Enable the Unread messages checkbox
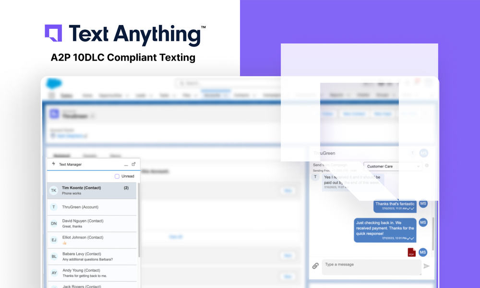This screenshot has width=480, height=288. [x=117, y=176]
